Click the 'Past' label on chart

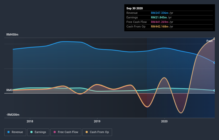[x=209, y=41]
